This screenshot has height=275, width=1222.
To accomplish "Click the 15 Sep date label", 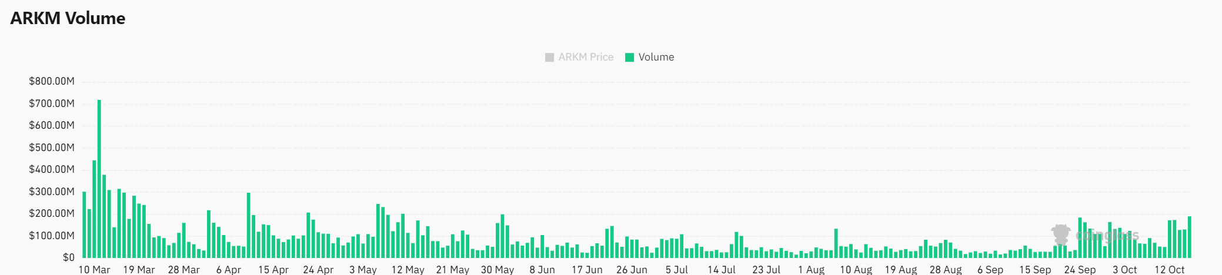I will 1035,270.
